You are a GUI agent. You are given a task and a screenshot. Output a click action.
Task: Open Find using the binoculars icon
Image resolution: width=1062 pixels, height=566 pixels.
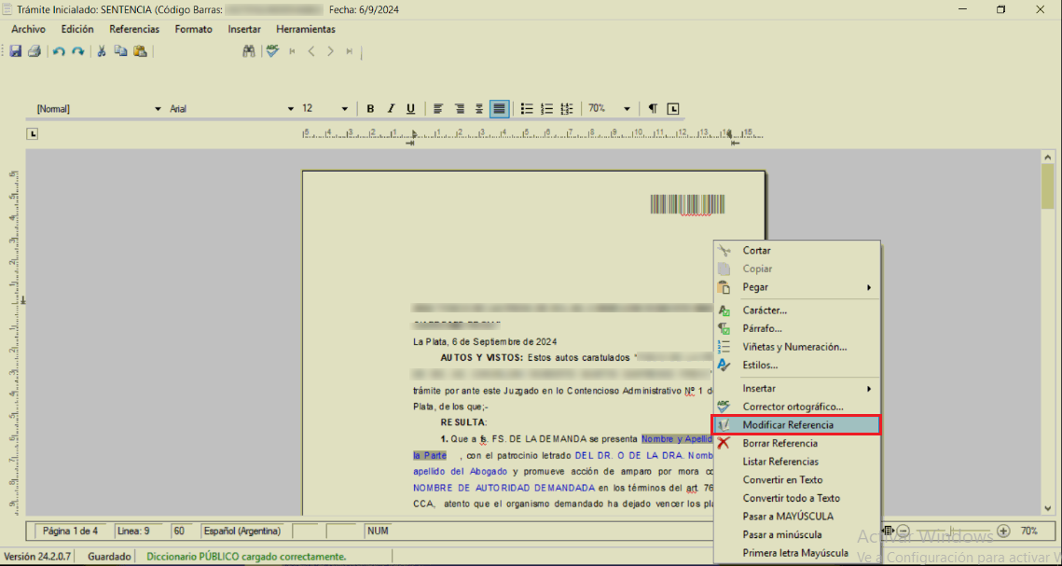[x=249, y=50]
